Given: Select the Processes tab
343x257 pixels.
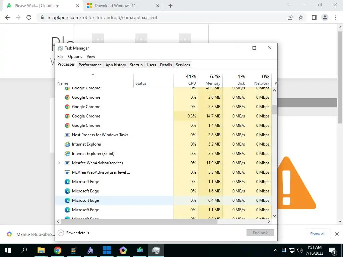Looking at the screenshot, I should tap(66, 64).
